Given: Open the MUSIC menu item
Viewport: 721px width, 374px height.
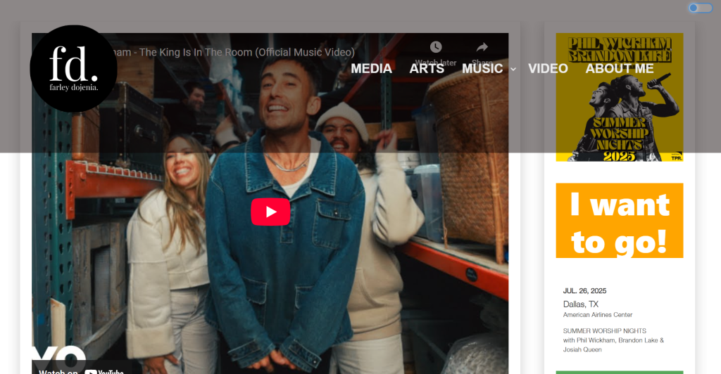Looking at the screenshot, I should (482, 68).
